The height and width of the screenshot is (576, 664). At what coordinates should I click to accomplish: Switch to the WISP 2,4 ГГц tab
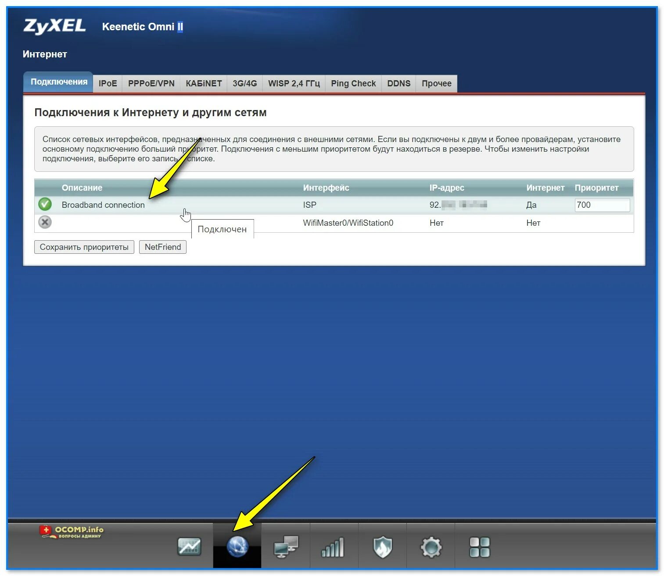pyautogui.click(x=294, y=83)
